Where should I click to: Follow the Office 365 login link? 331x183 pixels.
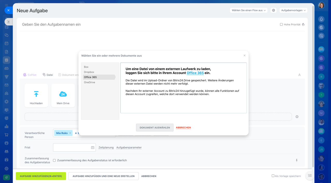(195, 73)
